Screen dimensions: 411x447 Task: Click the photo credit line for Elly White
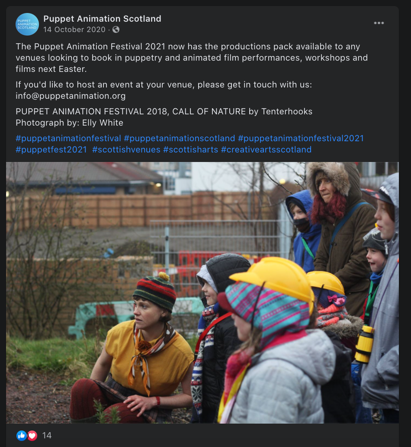70,123
